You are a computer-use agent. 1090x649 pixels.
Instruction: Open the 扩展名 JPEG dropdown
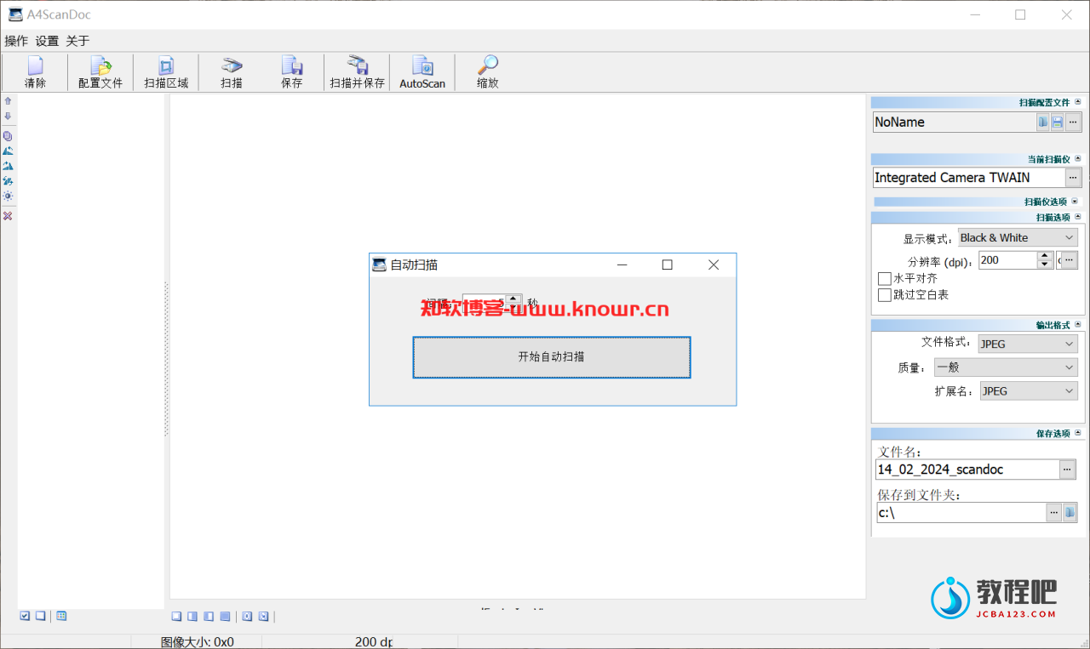tap(1028, 391)
